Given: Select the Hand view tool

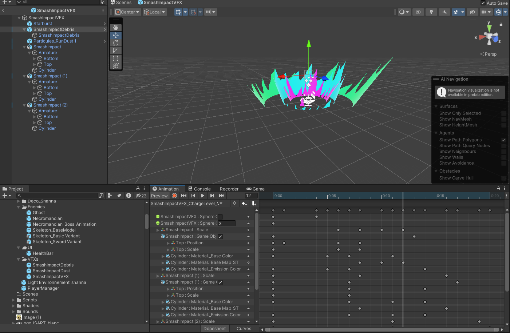Looking at the screenshot, I should (x=116, y=28).
